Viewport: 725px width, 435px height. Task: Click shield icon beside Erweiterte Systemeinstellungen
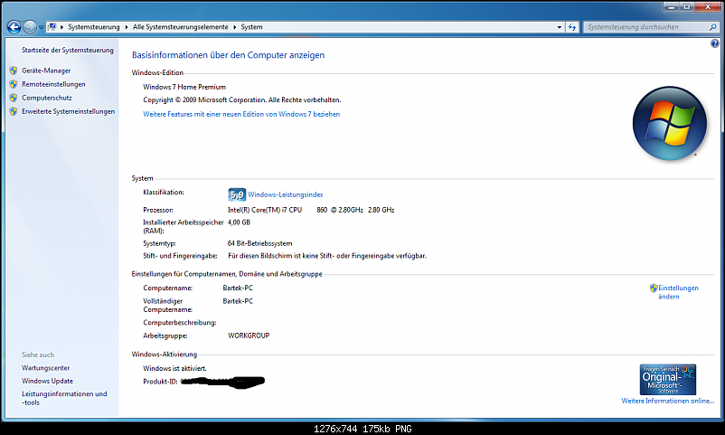(14, 111)
